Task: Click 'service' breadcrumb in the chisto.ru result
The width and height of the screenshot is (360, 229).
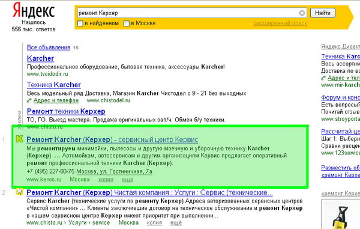Action: click(x=101, y=222)
